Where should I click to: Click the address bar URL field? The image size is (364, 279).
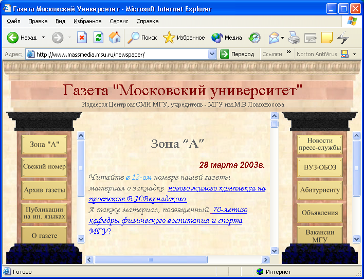click(122, 55)
